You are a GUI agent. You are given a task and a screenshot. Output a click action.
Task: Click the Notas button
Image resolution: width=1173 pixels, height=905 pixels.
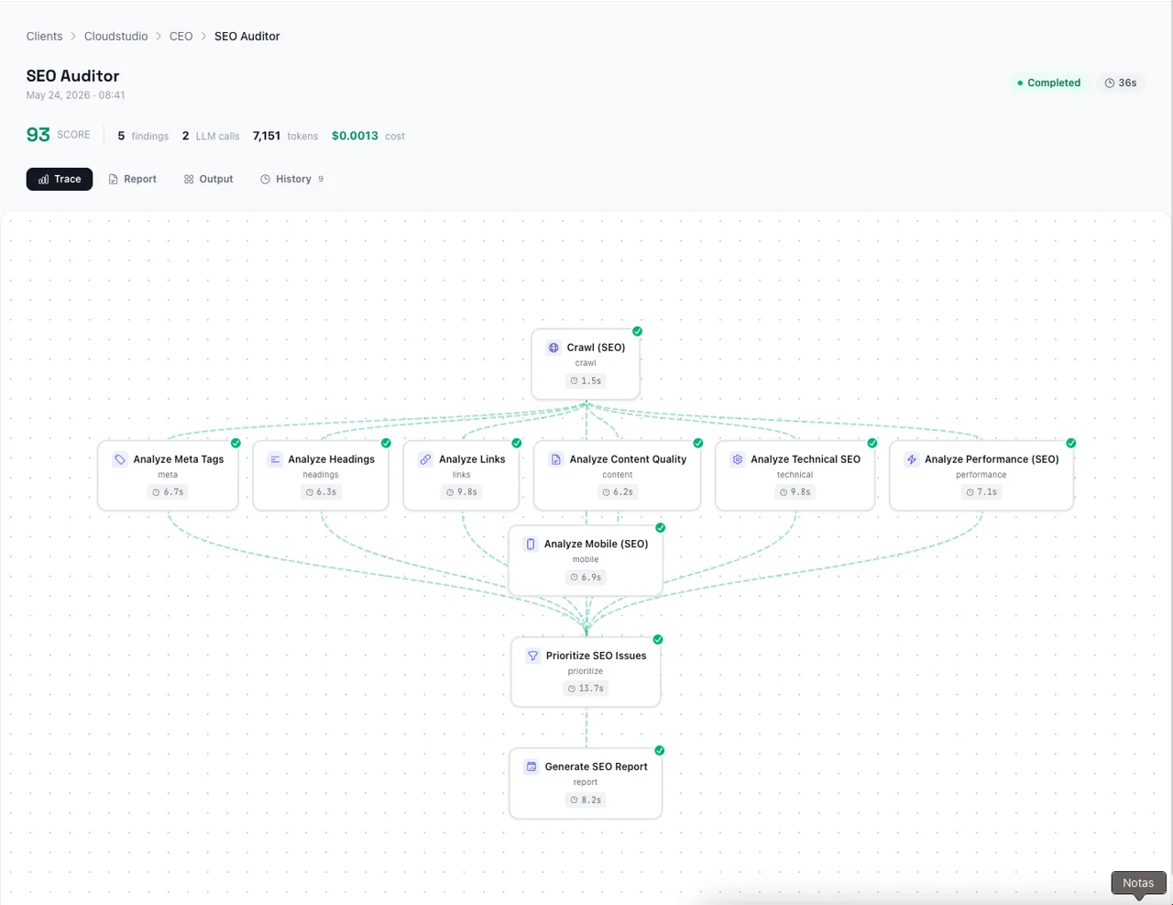(1138, 883)
